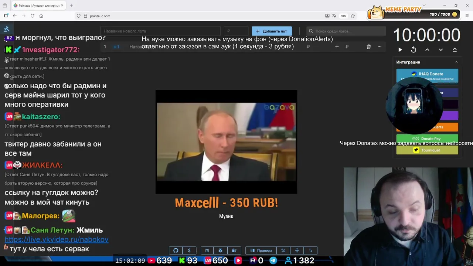Connect the Tourniquet integration
473x266 pixels.
coord(427,150)
